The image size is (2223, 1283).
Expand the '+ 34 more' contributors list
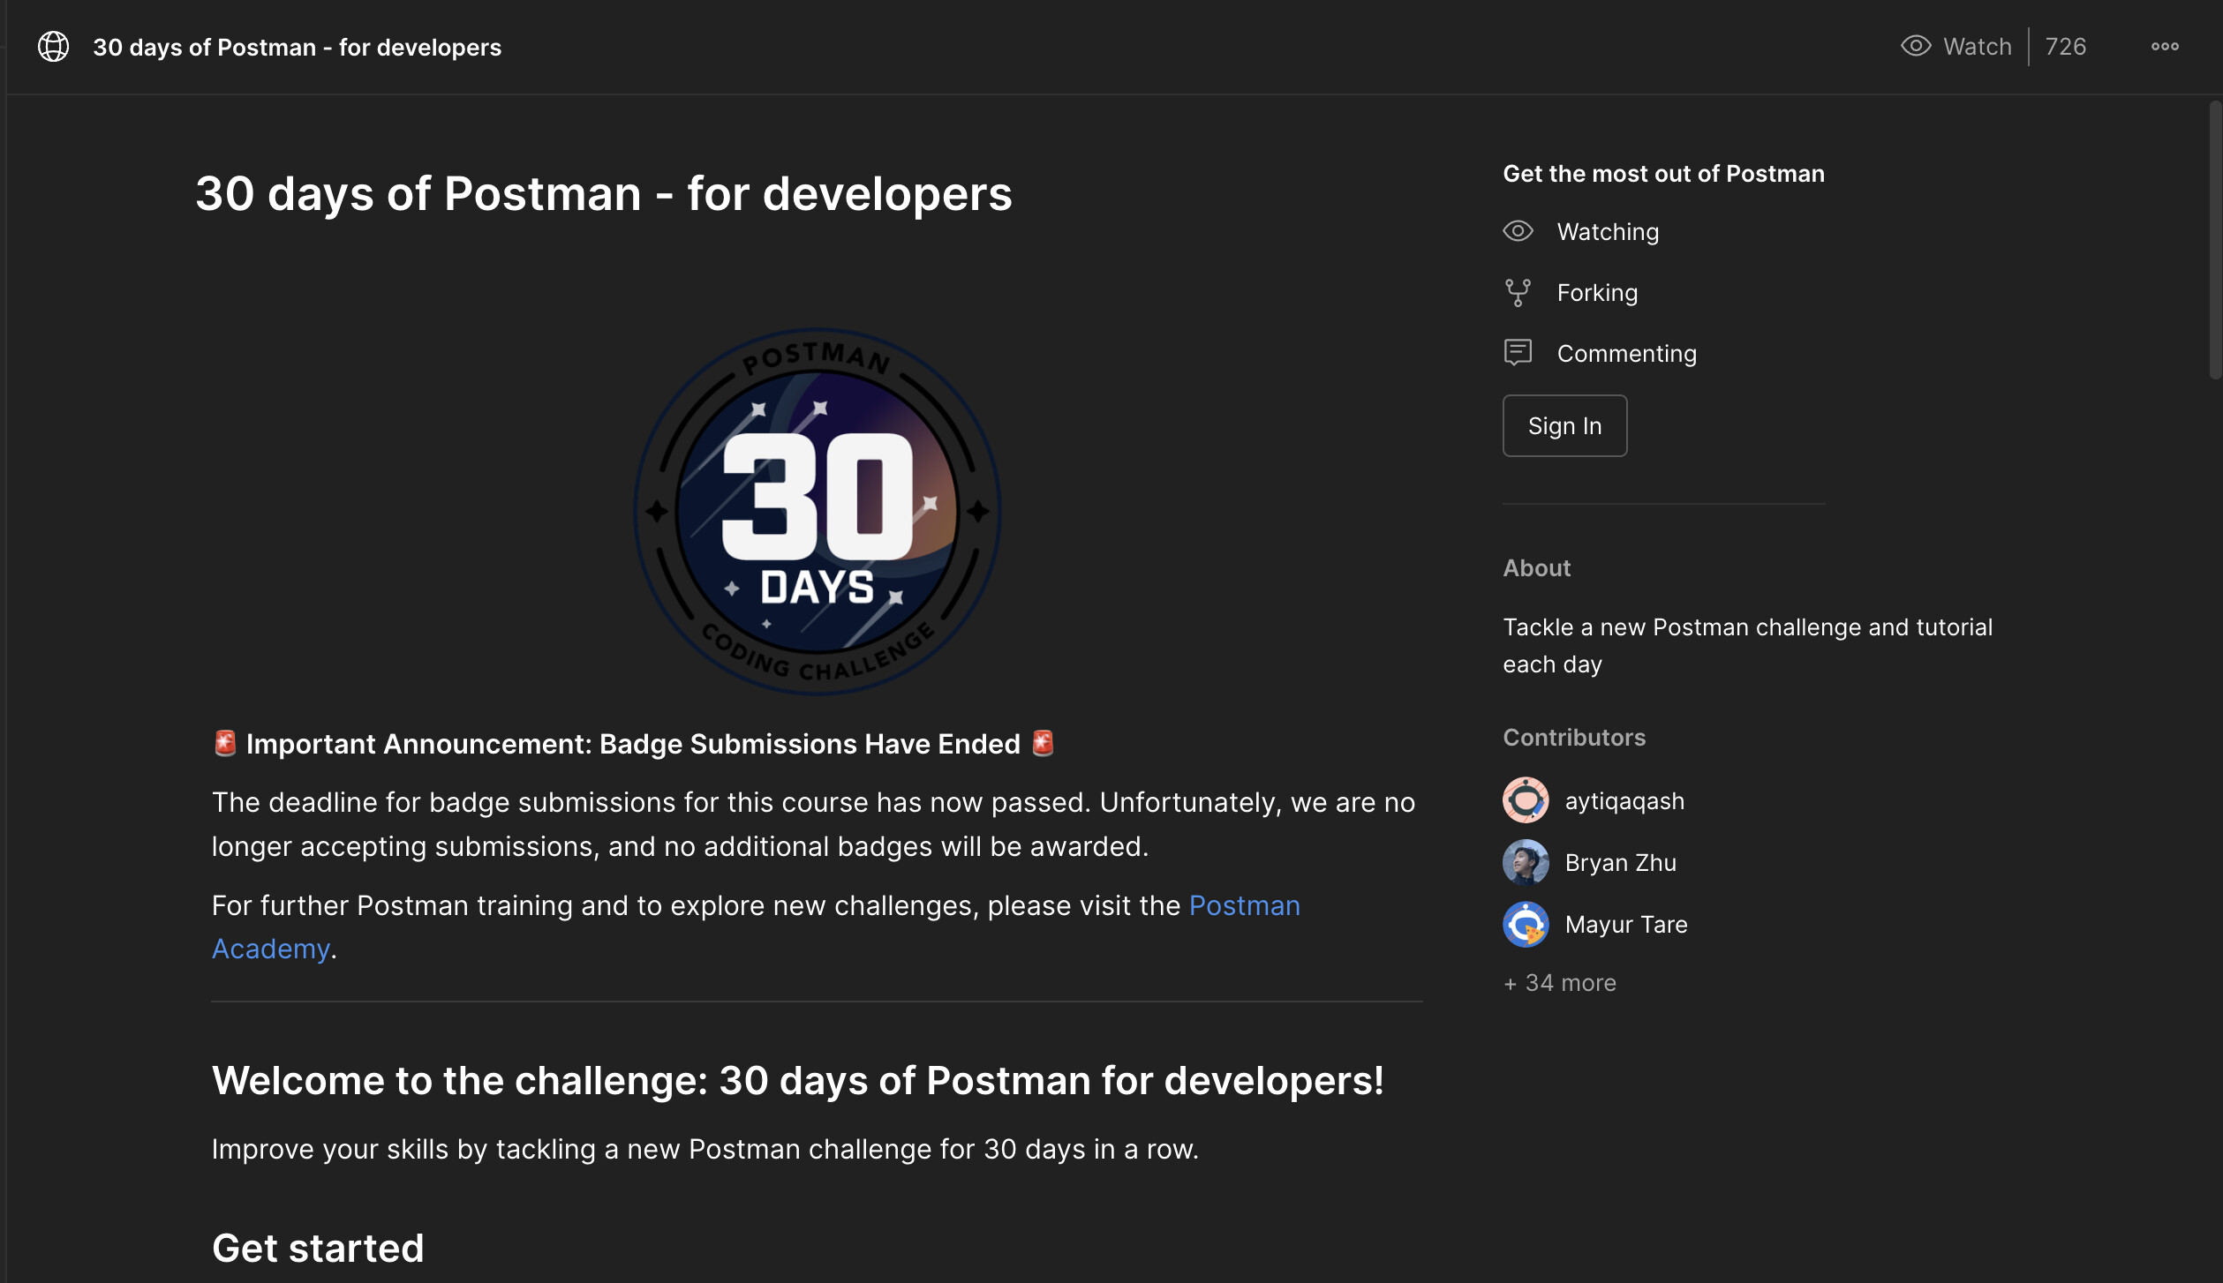(x=1559, y=983)
